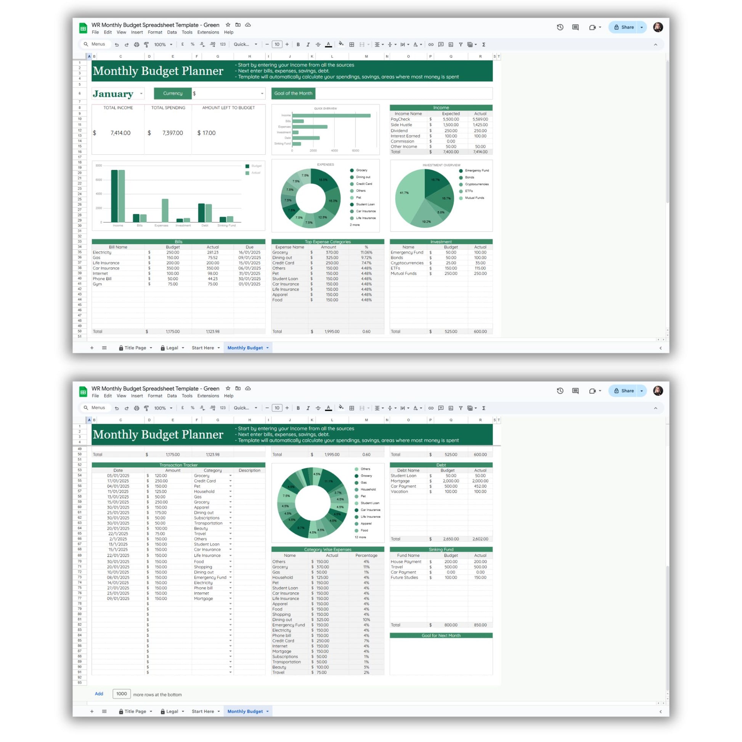This screenshot has height=742, width=742.
Task: Switch to Title Page tab, top window
Action: [135, 348]
